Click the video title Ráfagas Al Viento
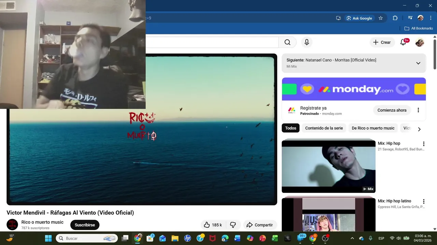This screenshot has height=245, width=437. [70, 213]
